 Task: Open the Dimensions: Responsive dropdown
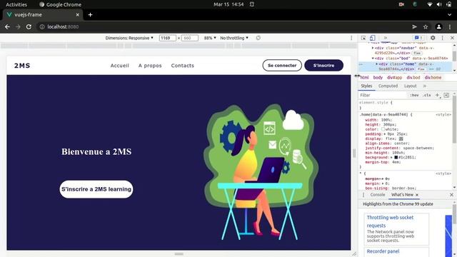click(129, 38)
